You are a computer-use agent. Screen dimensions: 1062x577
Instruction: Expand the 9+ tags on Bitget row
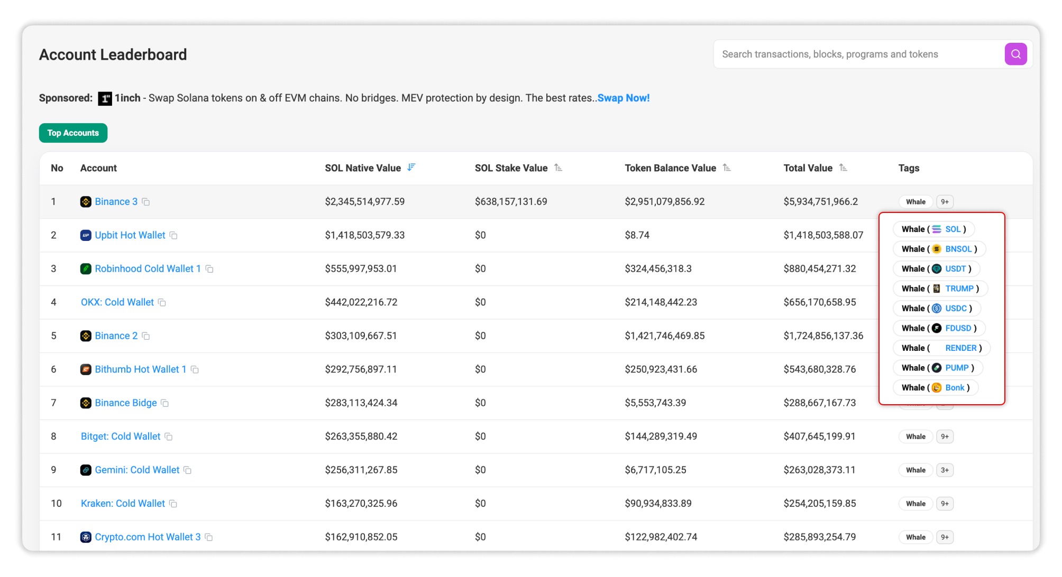coord(945,436)
